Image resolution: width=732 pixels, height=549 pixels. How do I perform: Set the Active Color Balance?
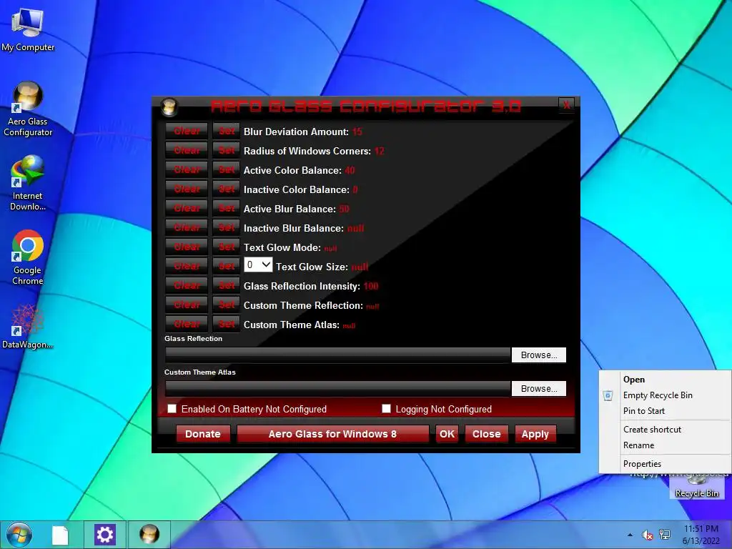227,169
